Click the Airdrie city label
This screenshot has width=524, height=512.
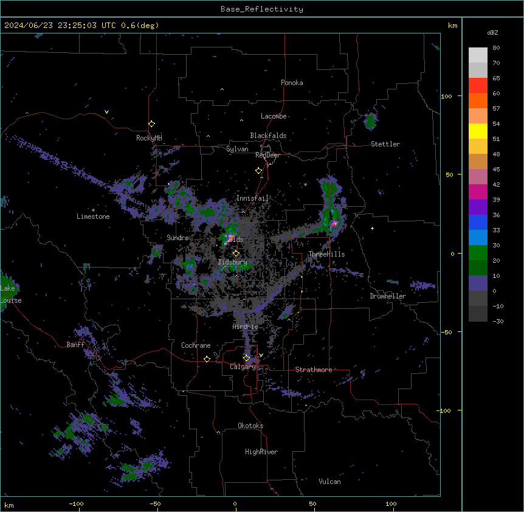[246, 327]
